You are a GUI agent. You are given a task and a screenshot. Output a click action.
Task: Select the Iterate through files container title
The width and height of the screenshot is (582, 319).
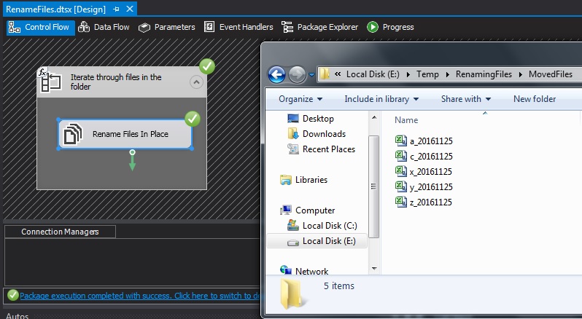[116, 82]
